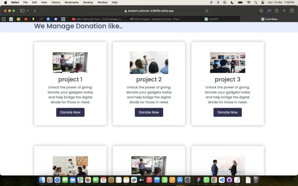Open the File menu
The width and height of the screenshot is (298, 186).
[26, 2]
